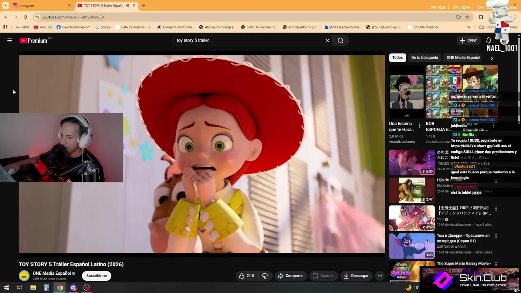
Task: Open the 'Lista de músicas' bookmark
Action: pos(134,27)
